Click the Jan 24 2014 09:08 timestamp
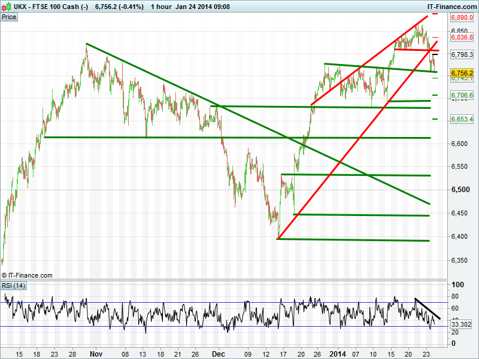 coord(202,7)
